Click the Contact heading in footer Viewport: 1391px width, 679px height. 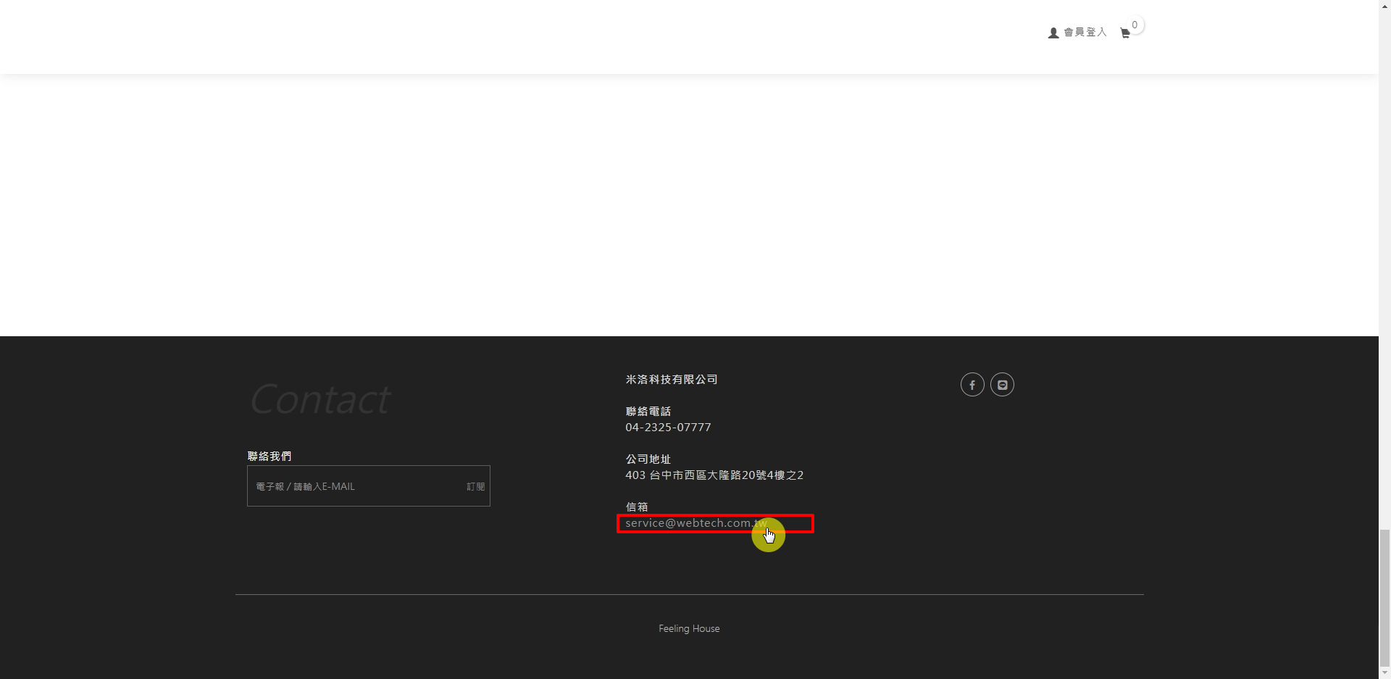point(320,399)
